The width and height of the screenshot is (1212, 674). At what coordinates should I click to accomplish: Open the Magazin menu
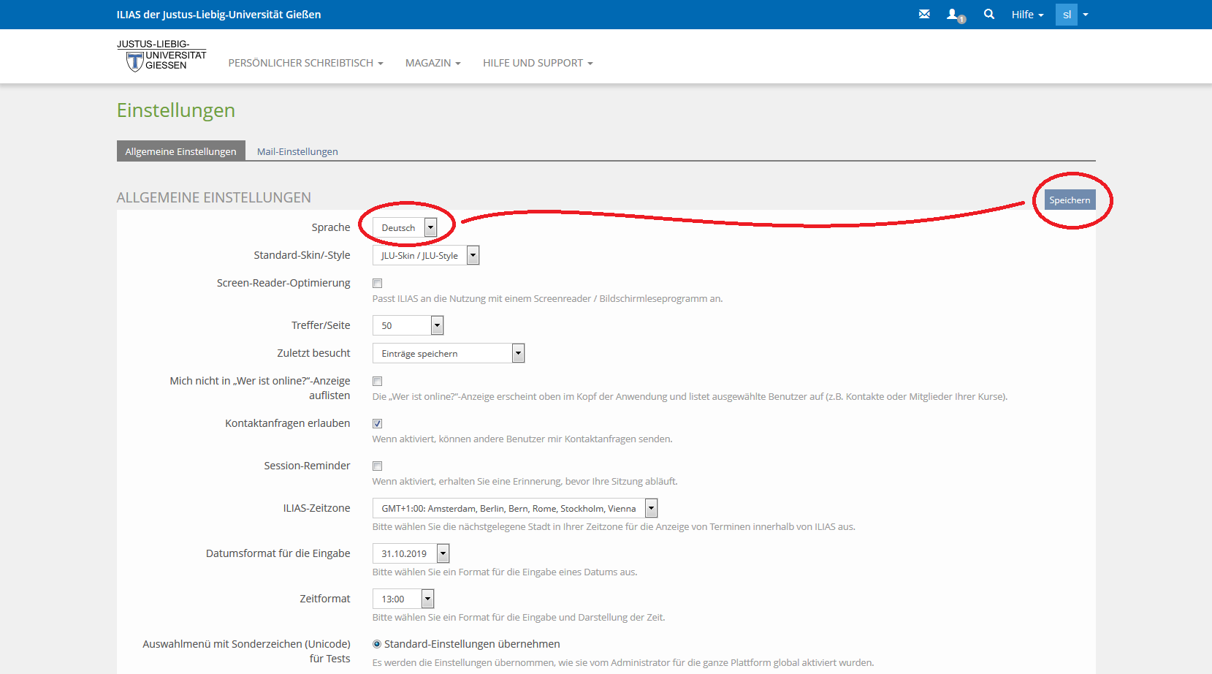432,64
